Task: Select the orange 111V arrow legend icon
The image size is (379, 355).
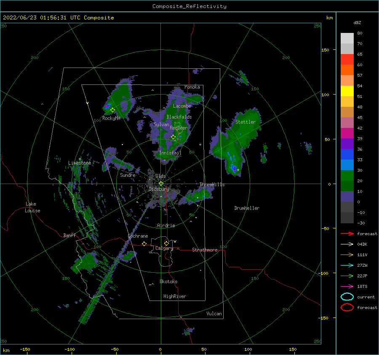Action: [x=347, y=255]
